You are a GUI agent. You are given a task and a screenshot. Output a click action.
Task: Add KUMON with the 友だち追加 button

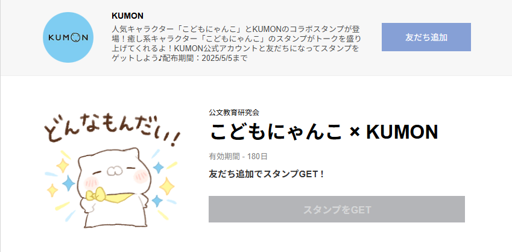(426, 37)
